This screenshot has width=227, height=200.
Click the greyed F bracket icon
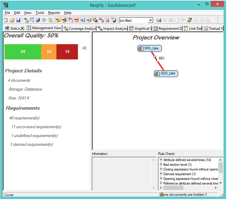point(165,20)
